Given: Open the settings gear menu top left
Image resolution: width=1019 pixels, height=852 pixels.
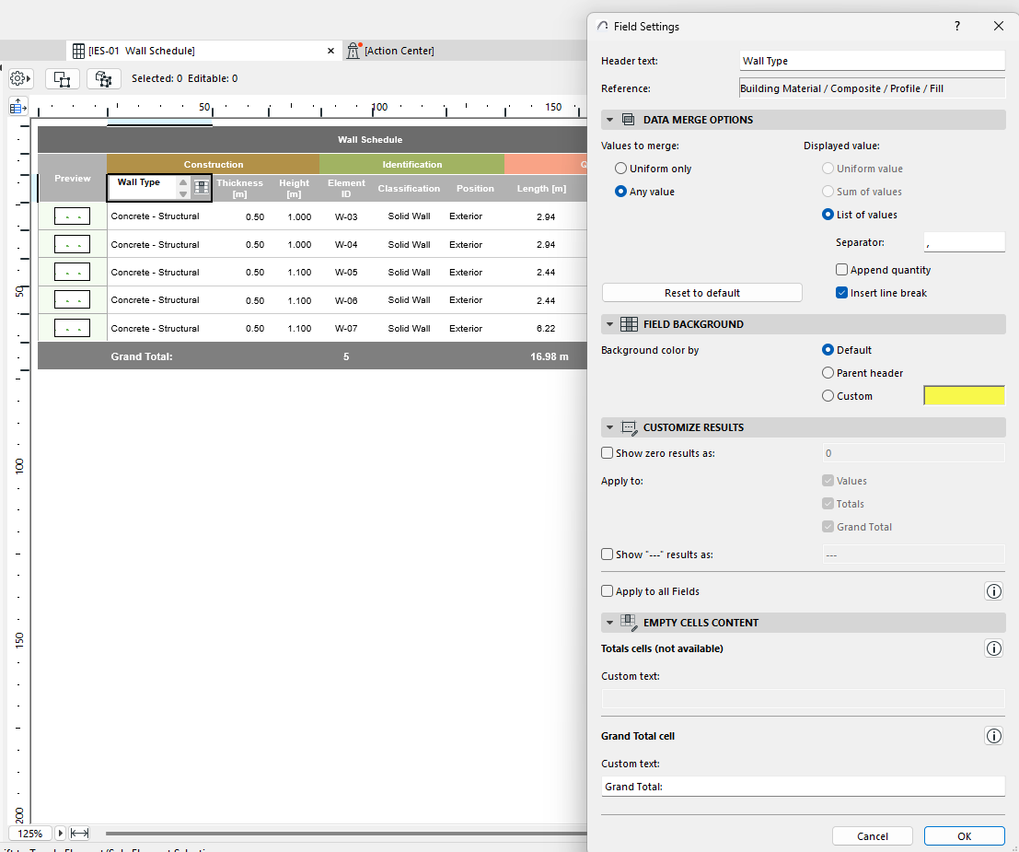Looking at the screenshot, I should point(19,78).
